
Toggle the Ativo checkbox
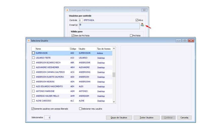coord(137,20)
